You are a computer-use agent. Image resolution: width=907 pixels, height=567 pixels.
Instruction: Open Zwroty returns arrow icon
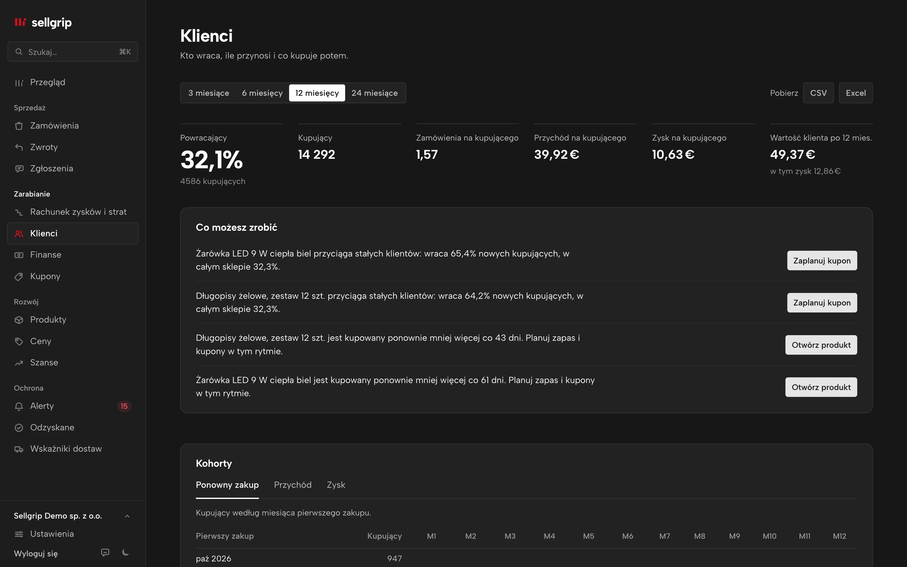(19, 147)
